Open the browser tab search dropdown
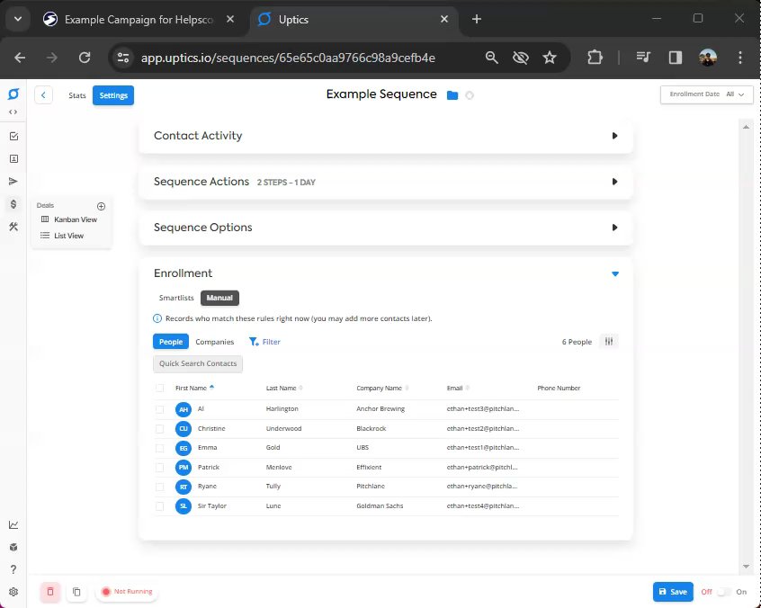761x608 pixels. [18, 19]
